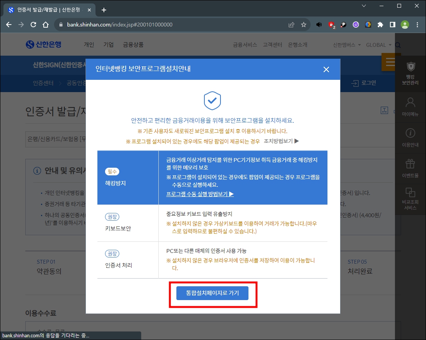Click the site search magnifier icon
This screenshot has width=426, height=340.
click(x=398, y=45)
